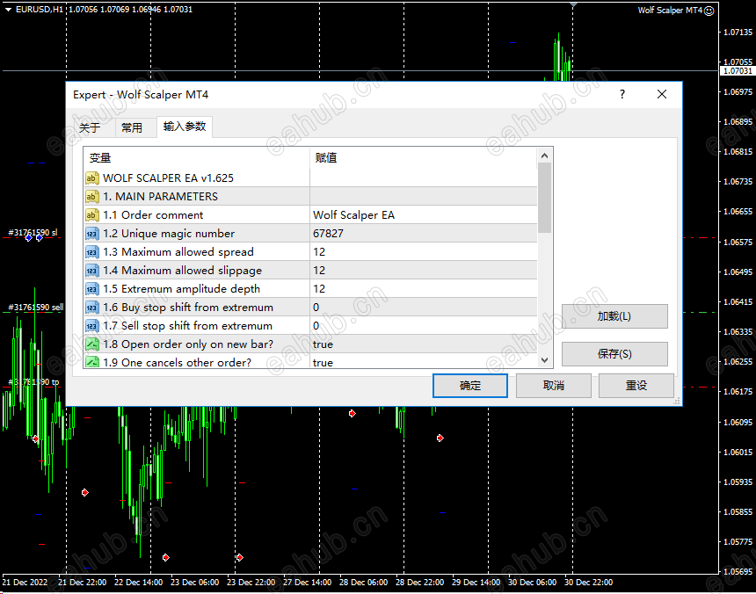Click the help question mark in dialog title bar
The image size is (756, 594).
pyautogui.click(x=622, y=94)
